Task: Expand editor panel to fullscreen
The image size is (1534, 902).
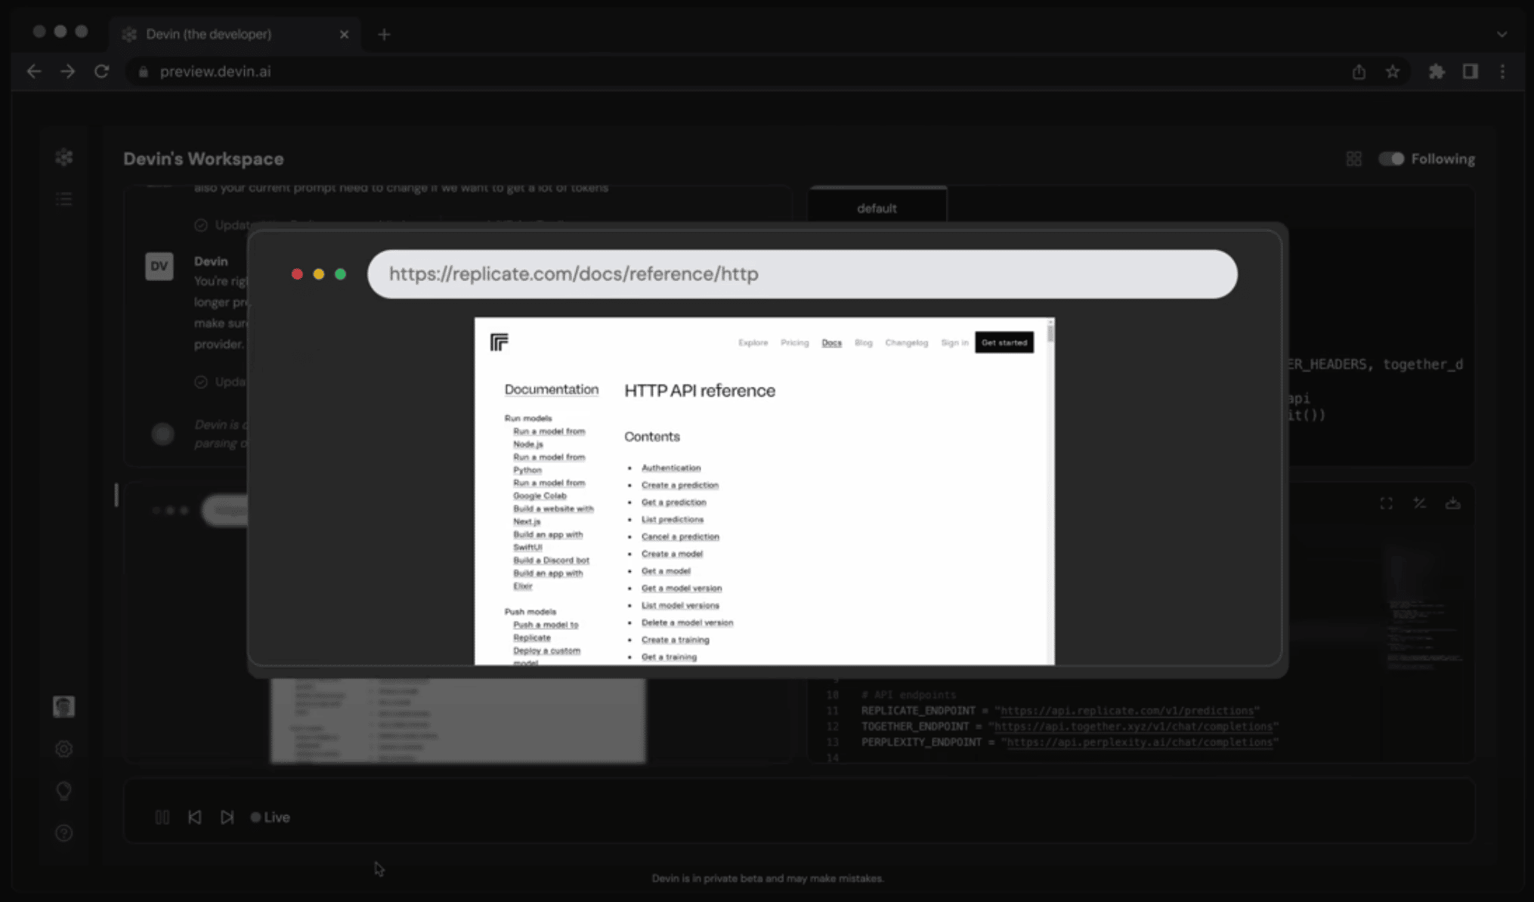Action: point(1386,503)
